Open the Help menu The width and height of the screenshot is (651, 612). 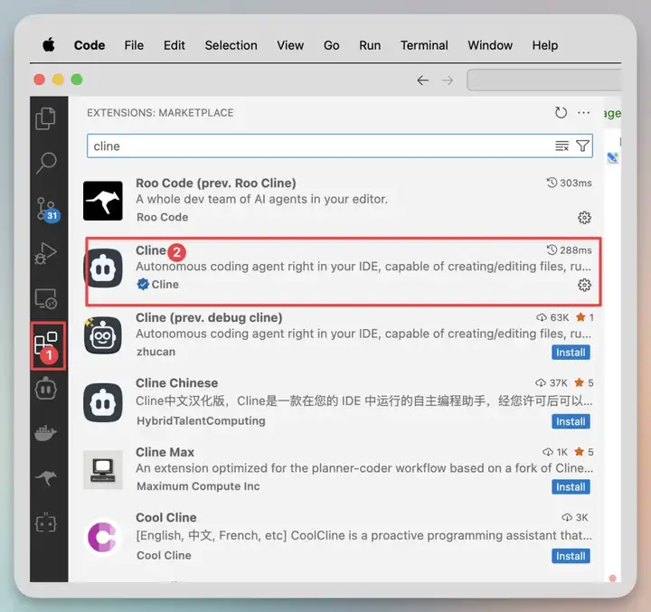coord(544,45)
